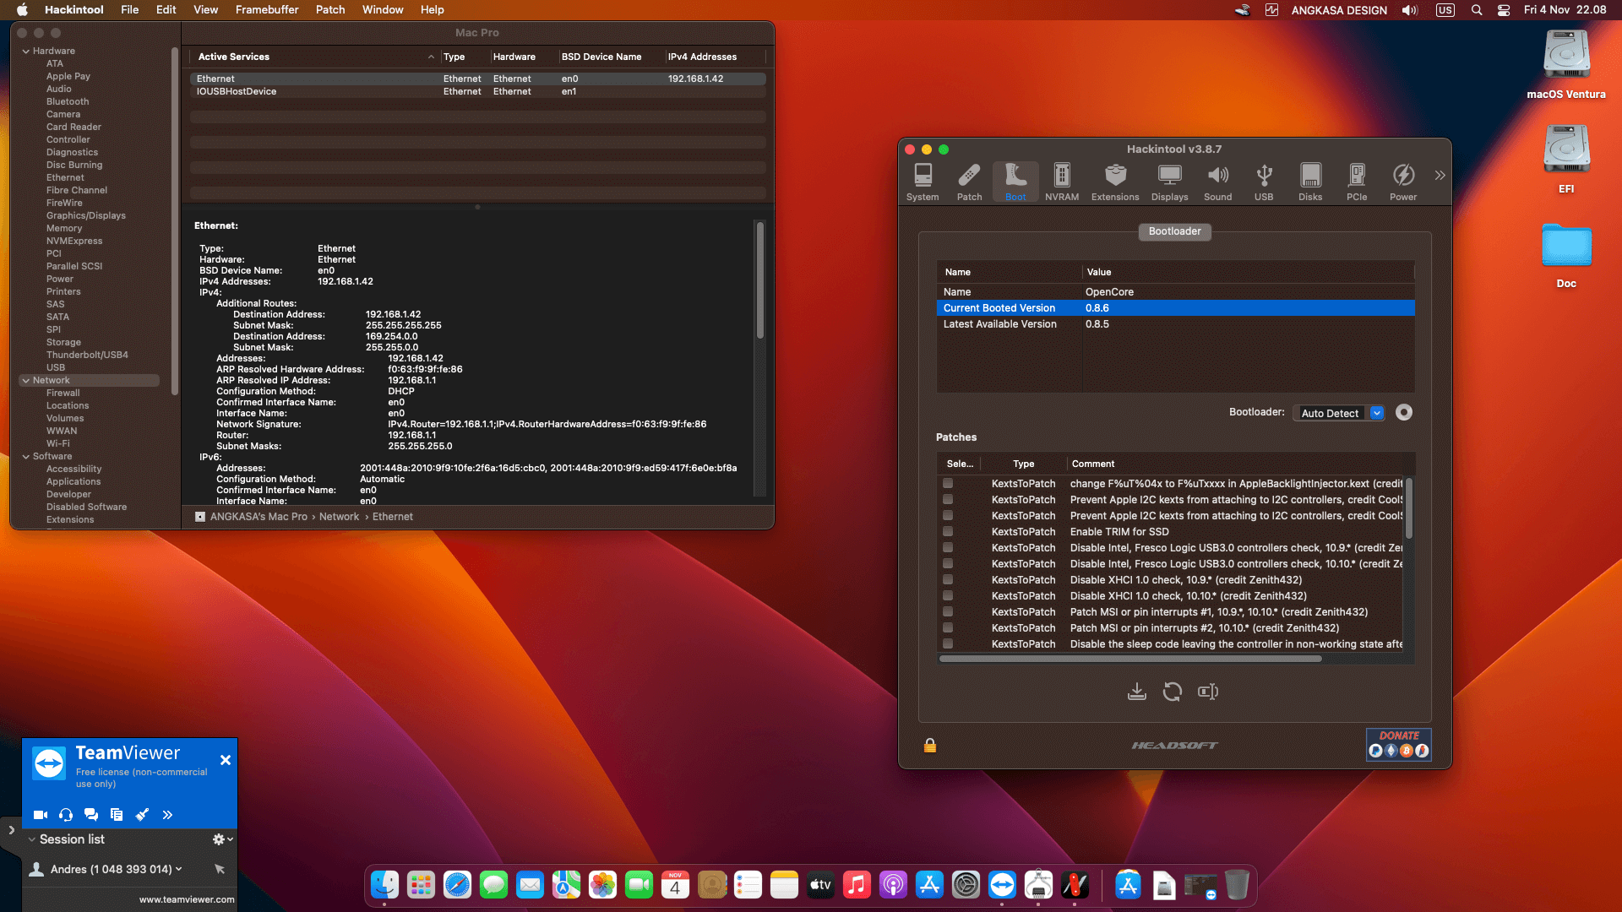Image resolution: width=1622 pixels, height=912 pixels.
Task: Click the rename/edit icon below patches list
Action: pos(1208,692)
